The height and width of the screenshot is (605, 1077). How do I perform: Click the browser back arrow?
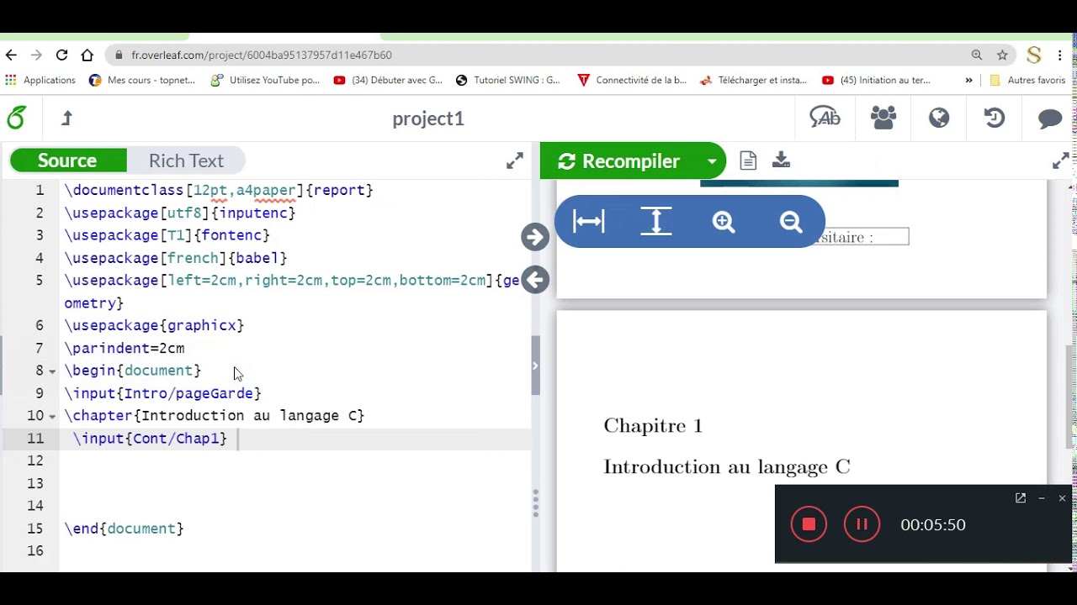click(x=11, y=55)
